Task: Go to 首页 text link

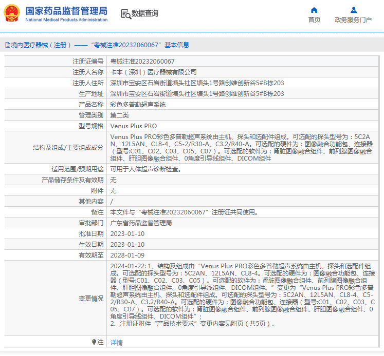Action: coord(314,20)
